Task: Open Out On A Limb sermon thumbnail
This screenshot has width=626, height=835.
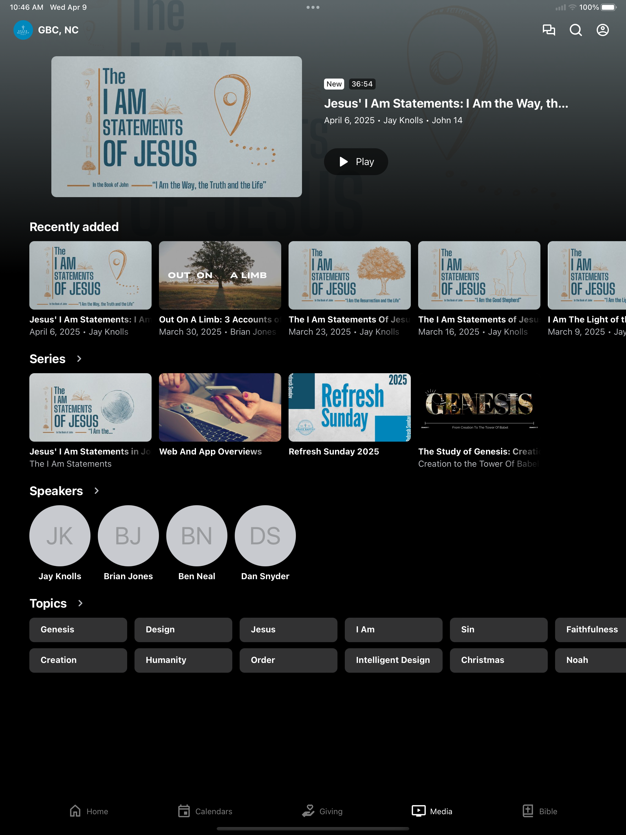Action: click(220, 275)
